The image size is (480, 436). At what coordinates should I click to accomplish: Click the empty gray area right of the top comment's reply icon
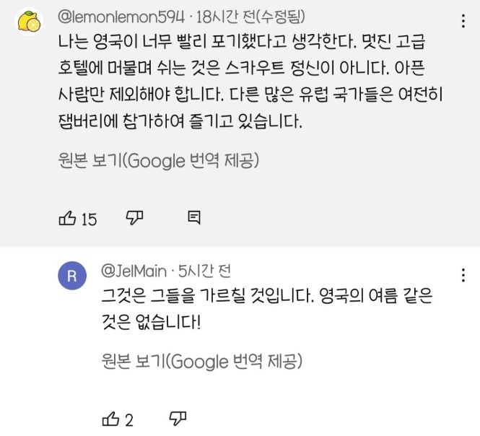tap(332, 218)
